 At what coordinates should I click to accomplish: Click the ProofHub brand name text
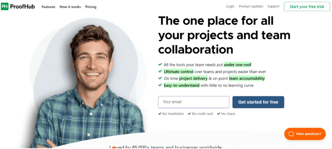point(22,6)
